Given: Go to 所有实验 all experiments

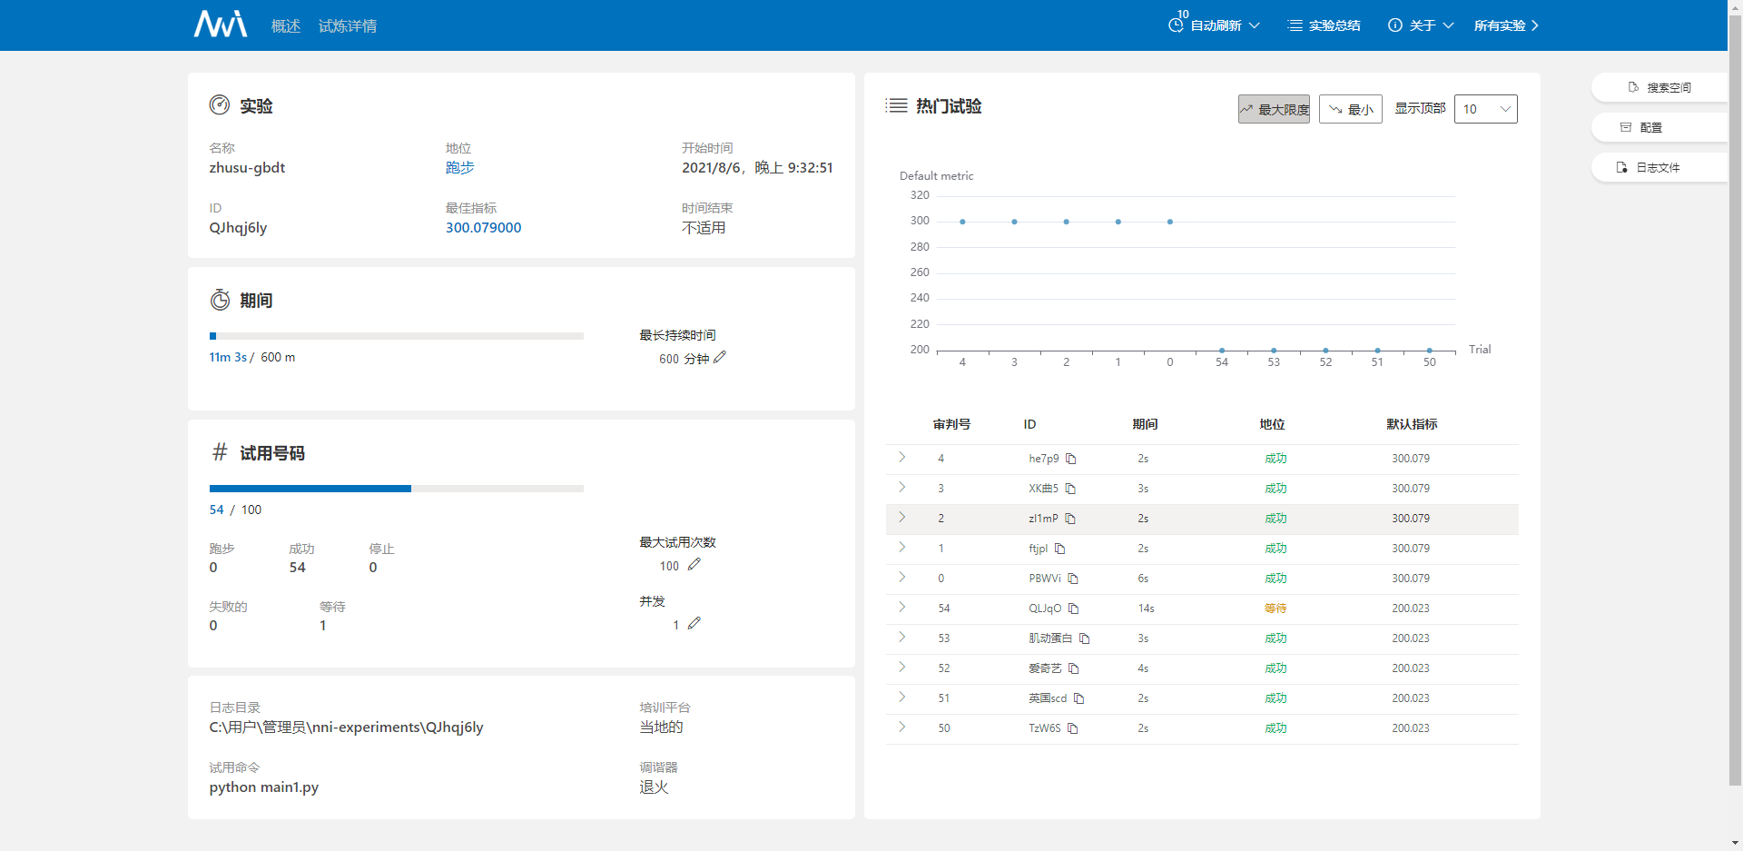Looking at the screenshot, I should (1506, 25).
